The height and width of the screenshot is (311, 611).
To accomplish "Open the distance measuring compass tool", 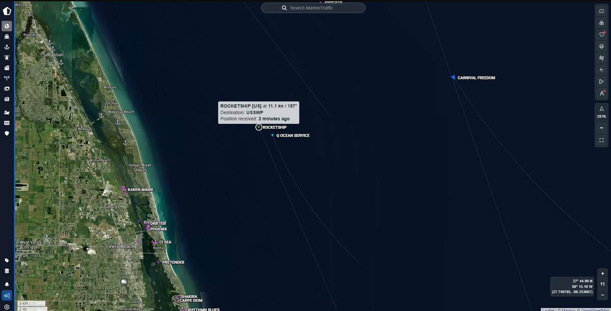I will coord(601,93).
